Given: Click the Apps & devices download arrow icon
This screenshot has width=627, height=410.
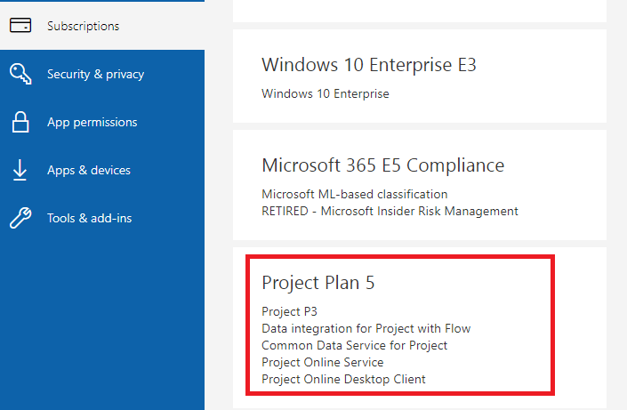Looking at the screenshot, I should click(20, 170).
